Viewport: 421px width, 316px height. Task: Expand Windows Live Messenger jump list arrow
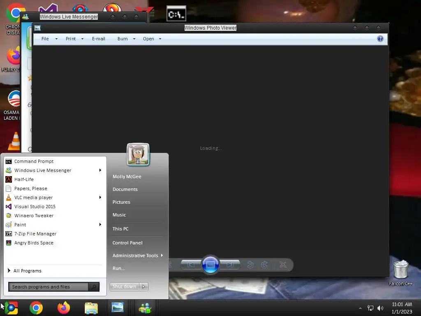coord(100,170)
